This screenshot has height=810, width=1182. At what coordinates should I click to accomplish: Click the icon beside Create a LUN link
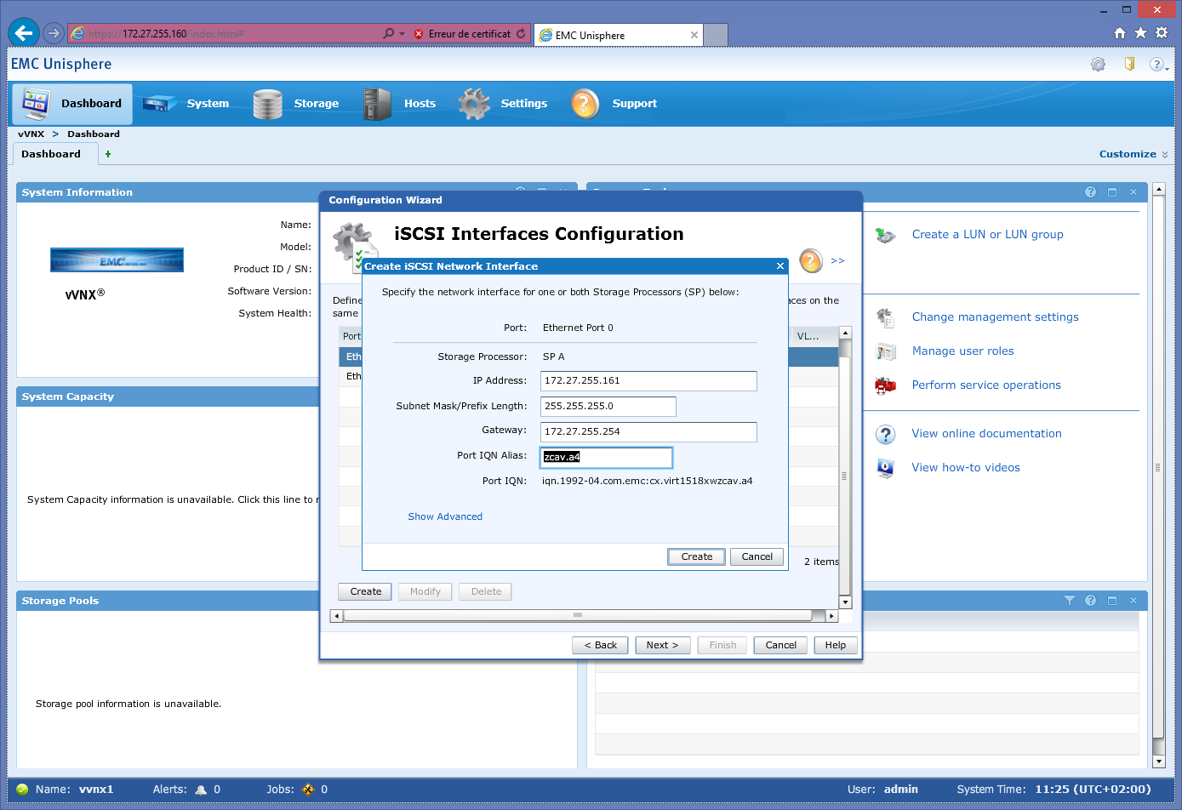click(x=886, y=235)
